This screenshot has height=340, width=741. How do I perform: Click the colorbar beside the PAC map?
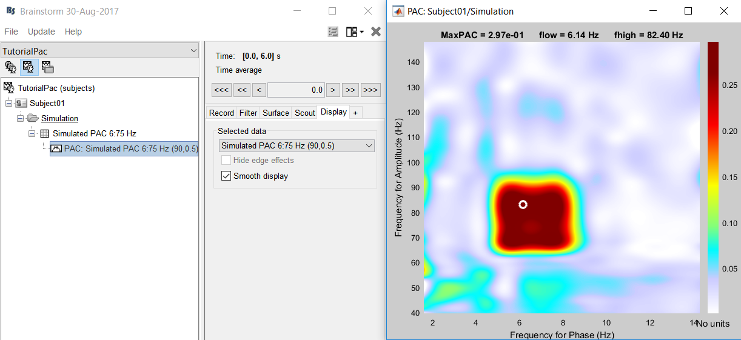click(x=712, y=177)
